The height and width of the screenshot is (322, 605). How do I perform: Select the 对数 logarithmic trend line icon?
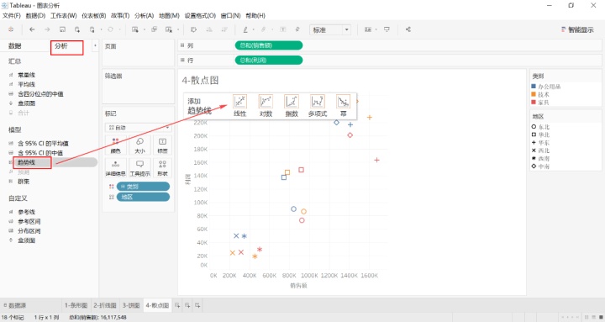click(266, 102)
